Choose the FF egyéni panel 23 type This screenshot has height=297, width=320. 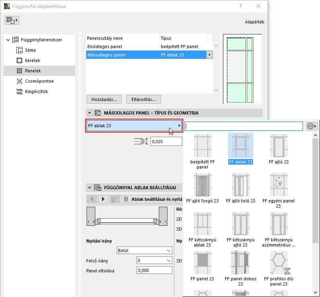pos(279,190)
